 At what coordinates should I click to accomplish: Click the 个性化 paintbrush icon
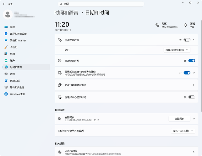click(6, 47)
